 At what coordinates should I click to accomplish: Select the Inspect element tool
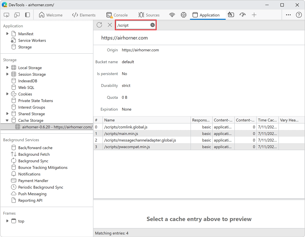pyautogui.click(x=6, y=15)
